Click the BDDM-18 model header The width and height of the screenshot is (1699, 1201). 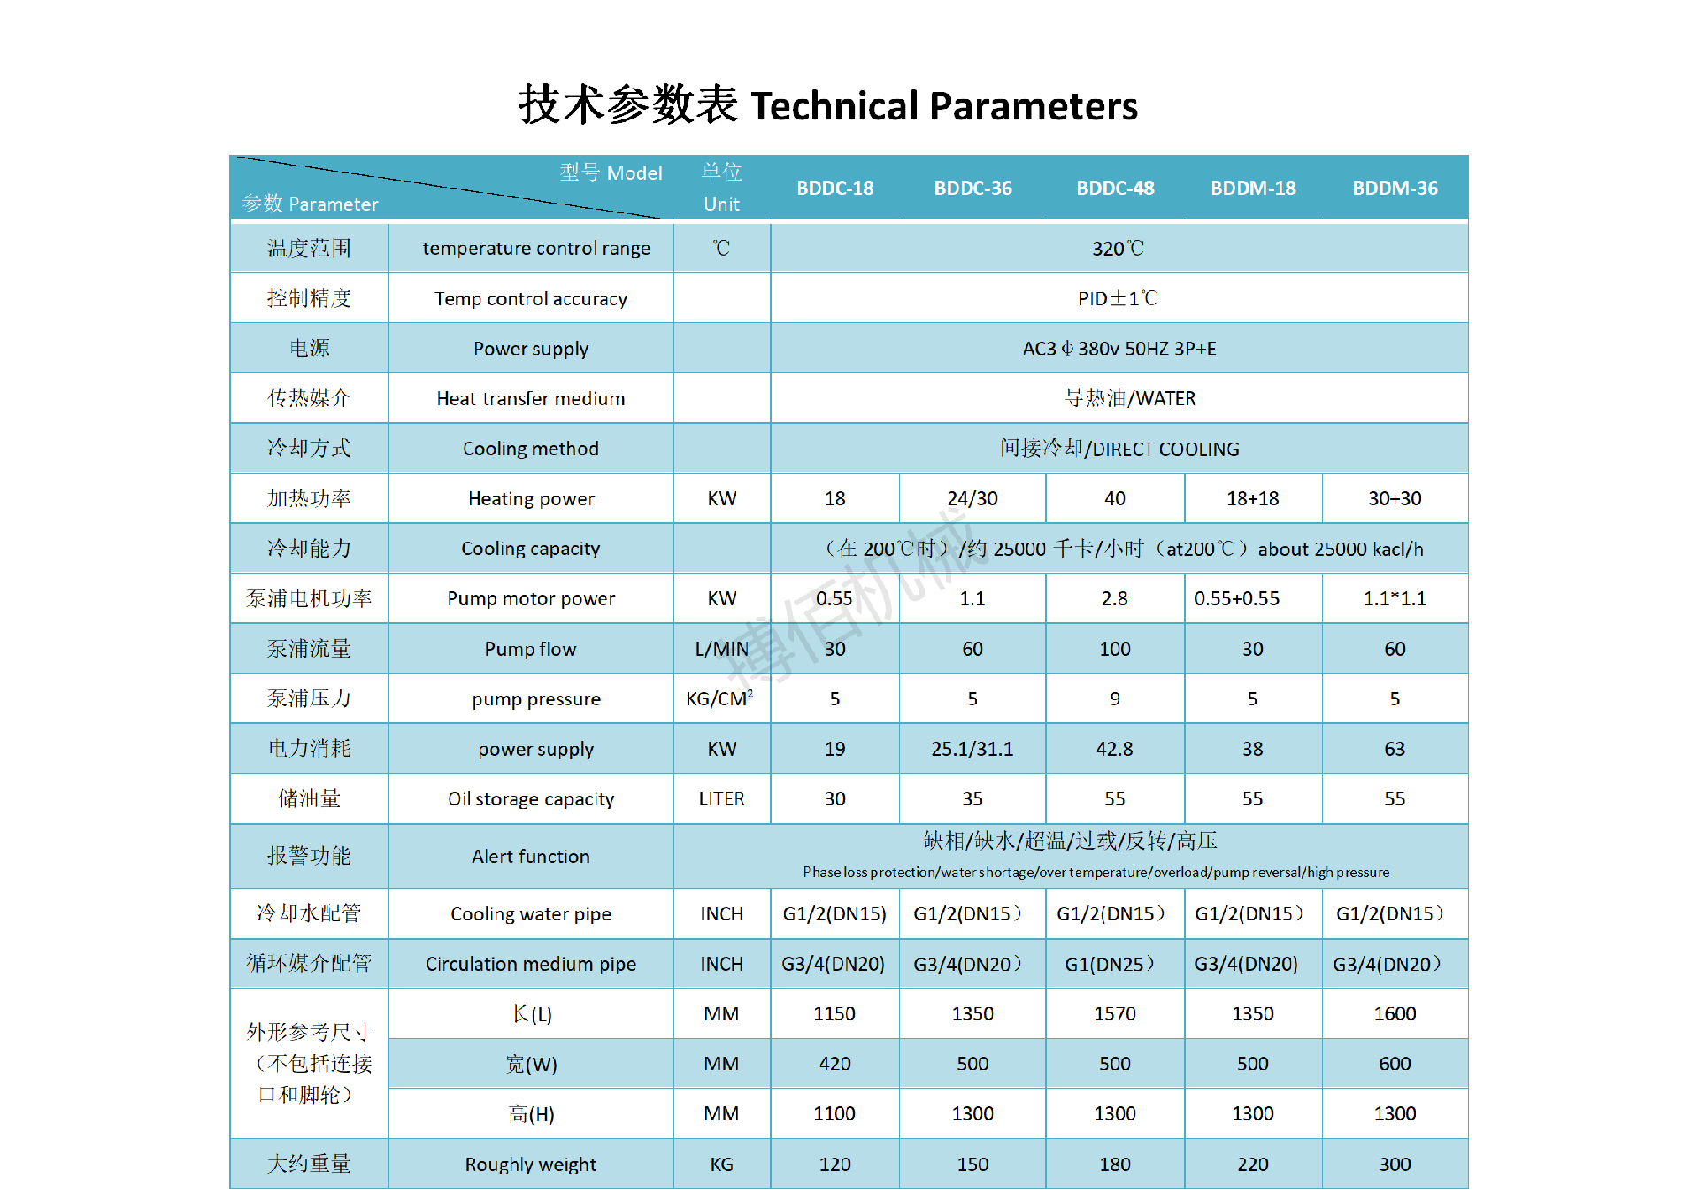[x=1253, y=189]
